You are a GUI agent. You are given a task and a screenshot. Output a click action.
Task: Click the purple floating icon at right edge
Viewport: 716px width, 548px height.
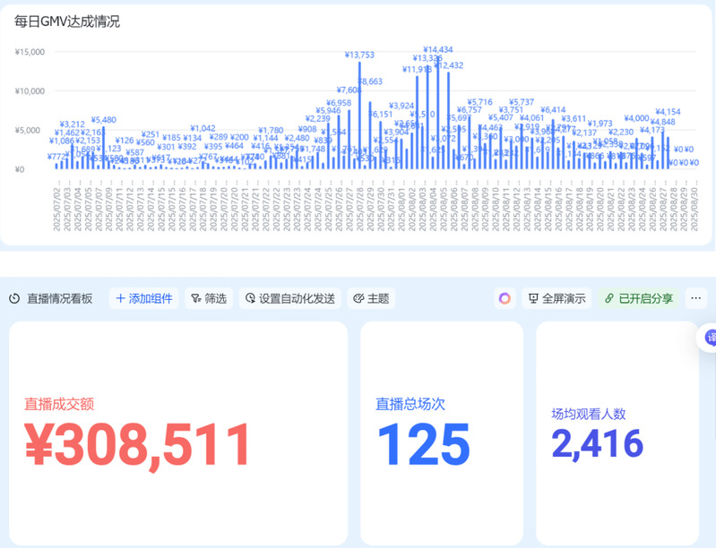[x=710, y=338]
